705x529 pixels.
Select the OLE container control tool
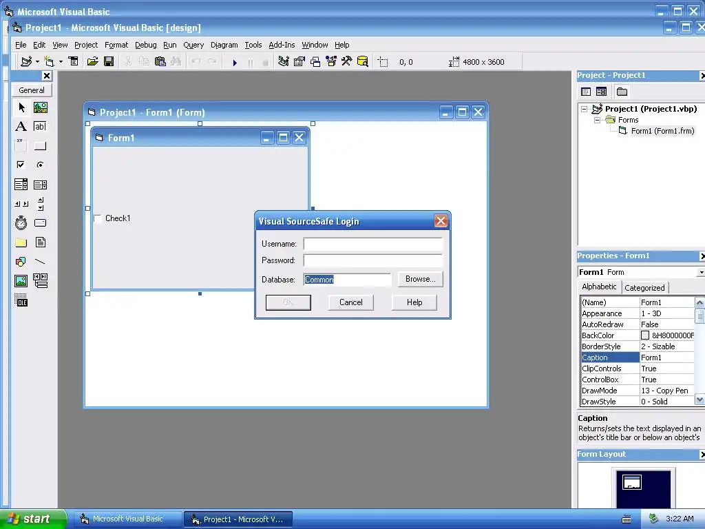pyautogui.click(x=21, y=300)
